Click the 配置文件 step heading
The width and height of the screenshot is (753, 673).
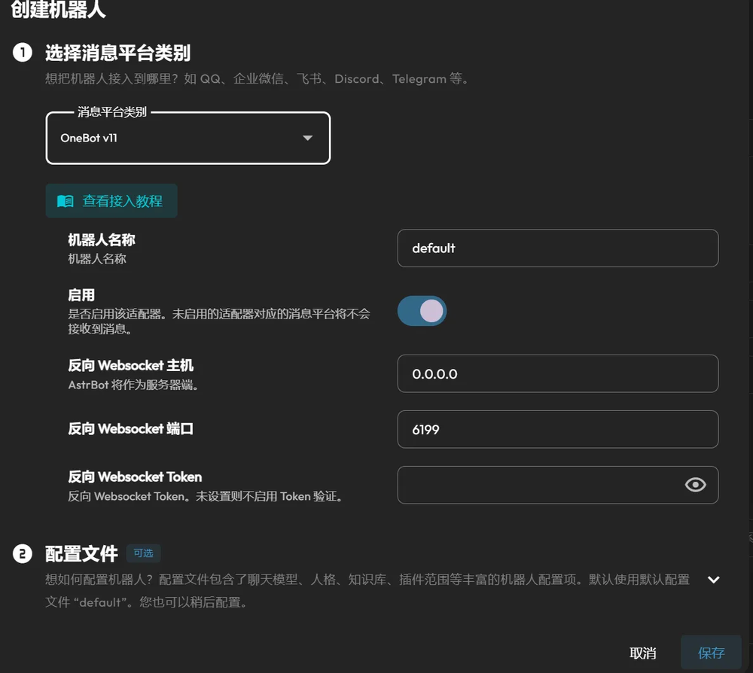pos(81,553)
